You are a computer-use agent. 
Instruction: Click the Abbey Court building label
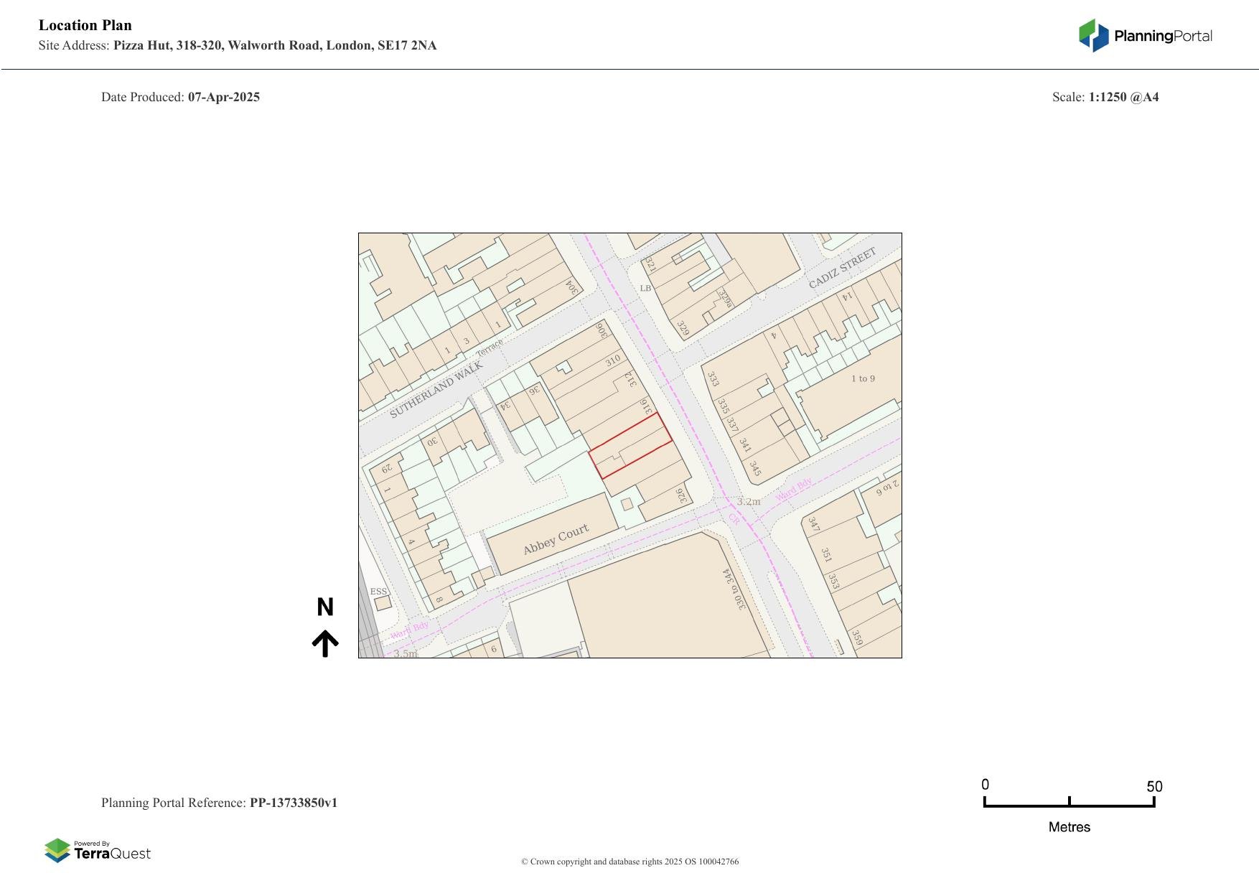coord(556,538)
